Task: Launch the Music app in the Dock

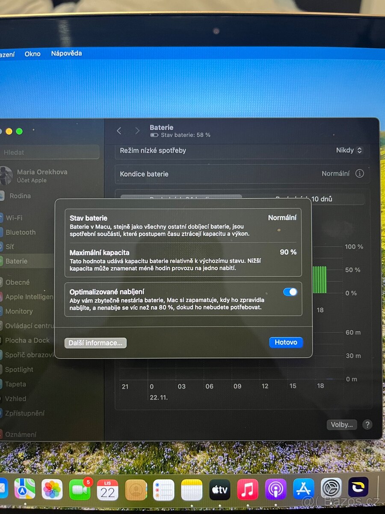Action: point(248,489)
